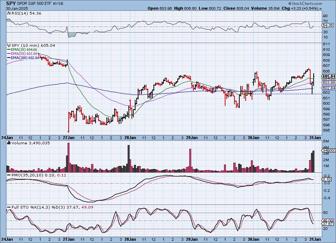The width and height of the screenshot is (336, 243).
Task: Click the 599 price axis label
Action: click(326, 109)
